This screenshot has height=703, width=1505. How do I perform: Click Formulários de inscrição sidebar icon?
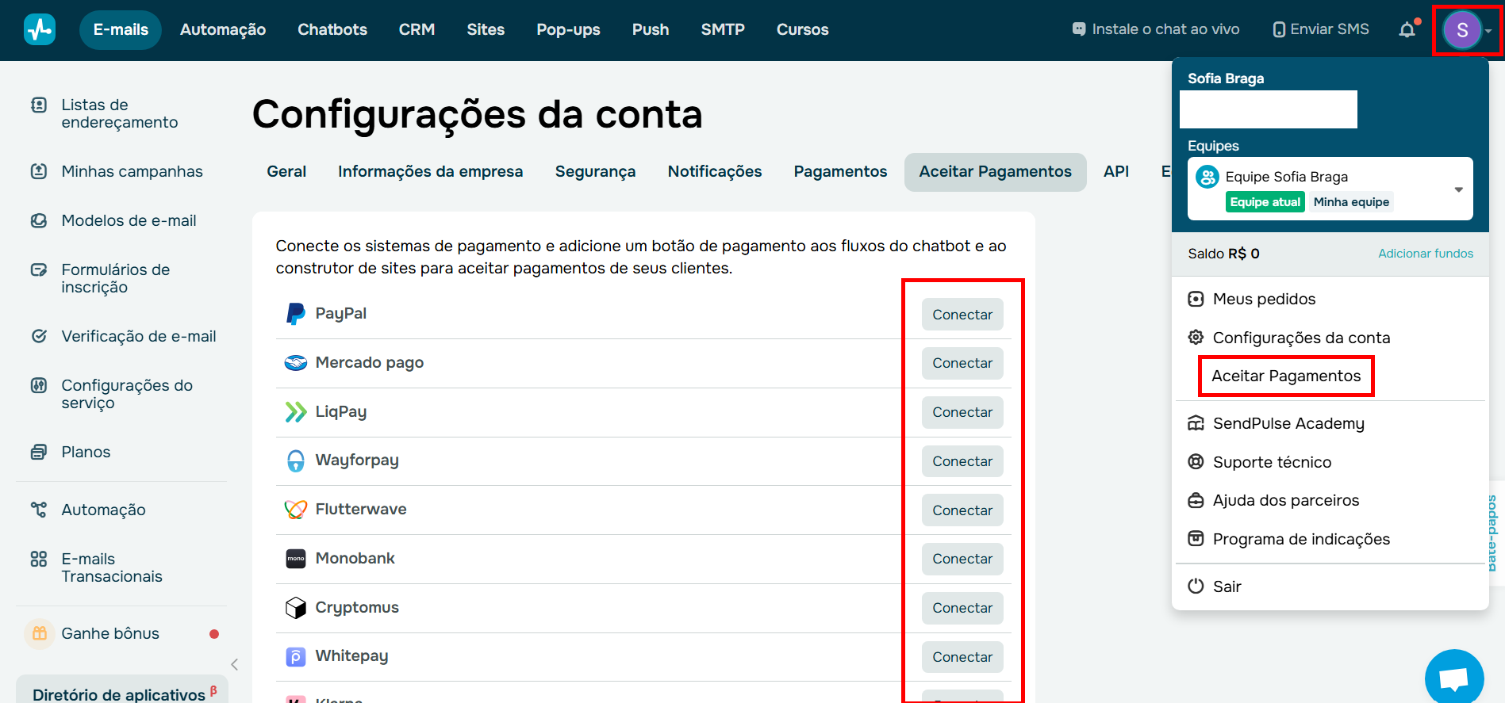pos(39,269)
